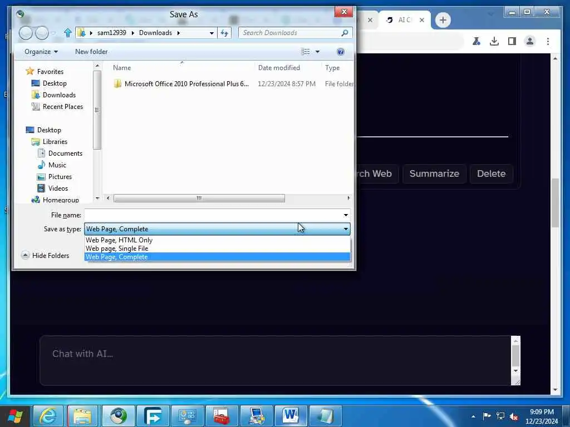Screen dimensions: 570x427
Task: Collapse the Save as type dropdown arrow
Action: (346, 229)
